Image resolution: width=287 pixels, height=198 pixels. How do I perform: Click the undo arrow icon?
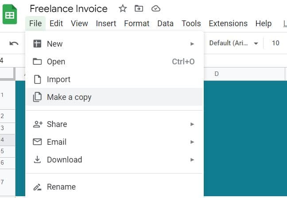[x=14, y=43]
